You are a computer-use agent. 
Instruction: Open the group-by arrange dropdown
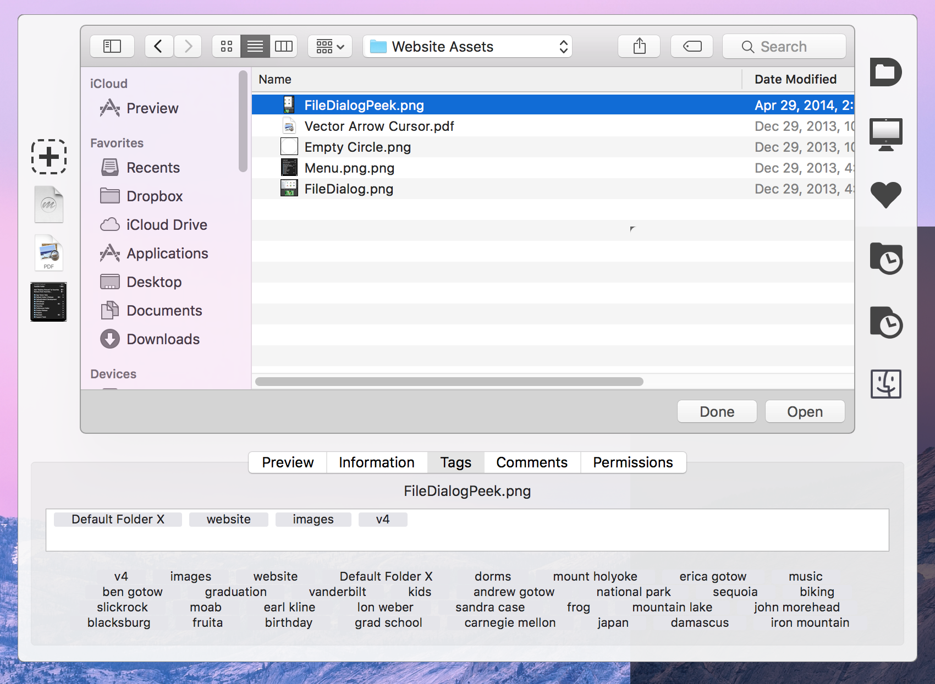point(330,46)
